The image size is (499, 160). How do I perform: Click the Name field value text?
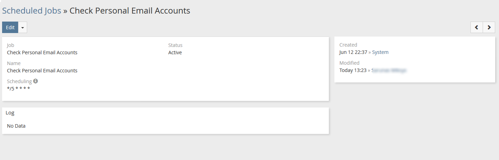tap(42, 71)
